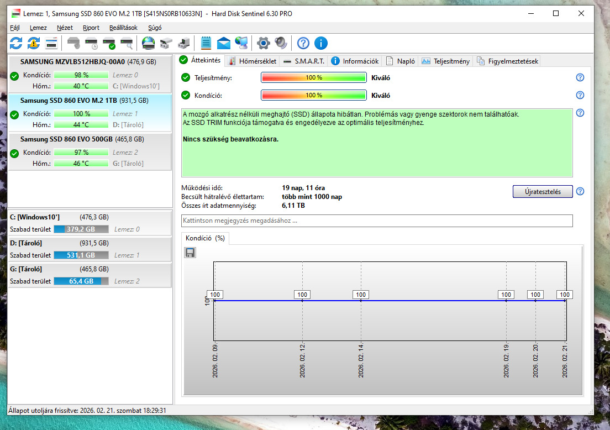Click the 'több mint 1000 nap' lifetime value
The height and width of the screenshot is (430, 610).
tap(312, 197)
